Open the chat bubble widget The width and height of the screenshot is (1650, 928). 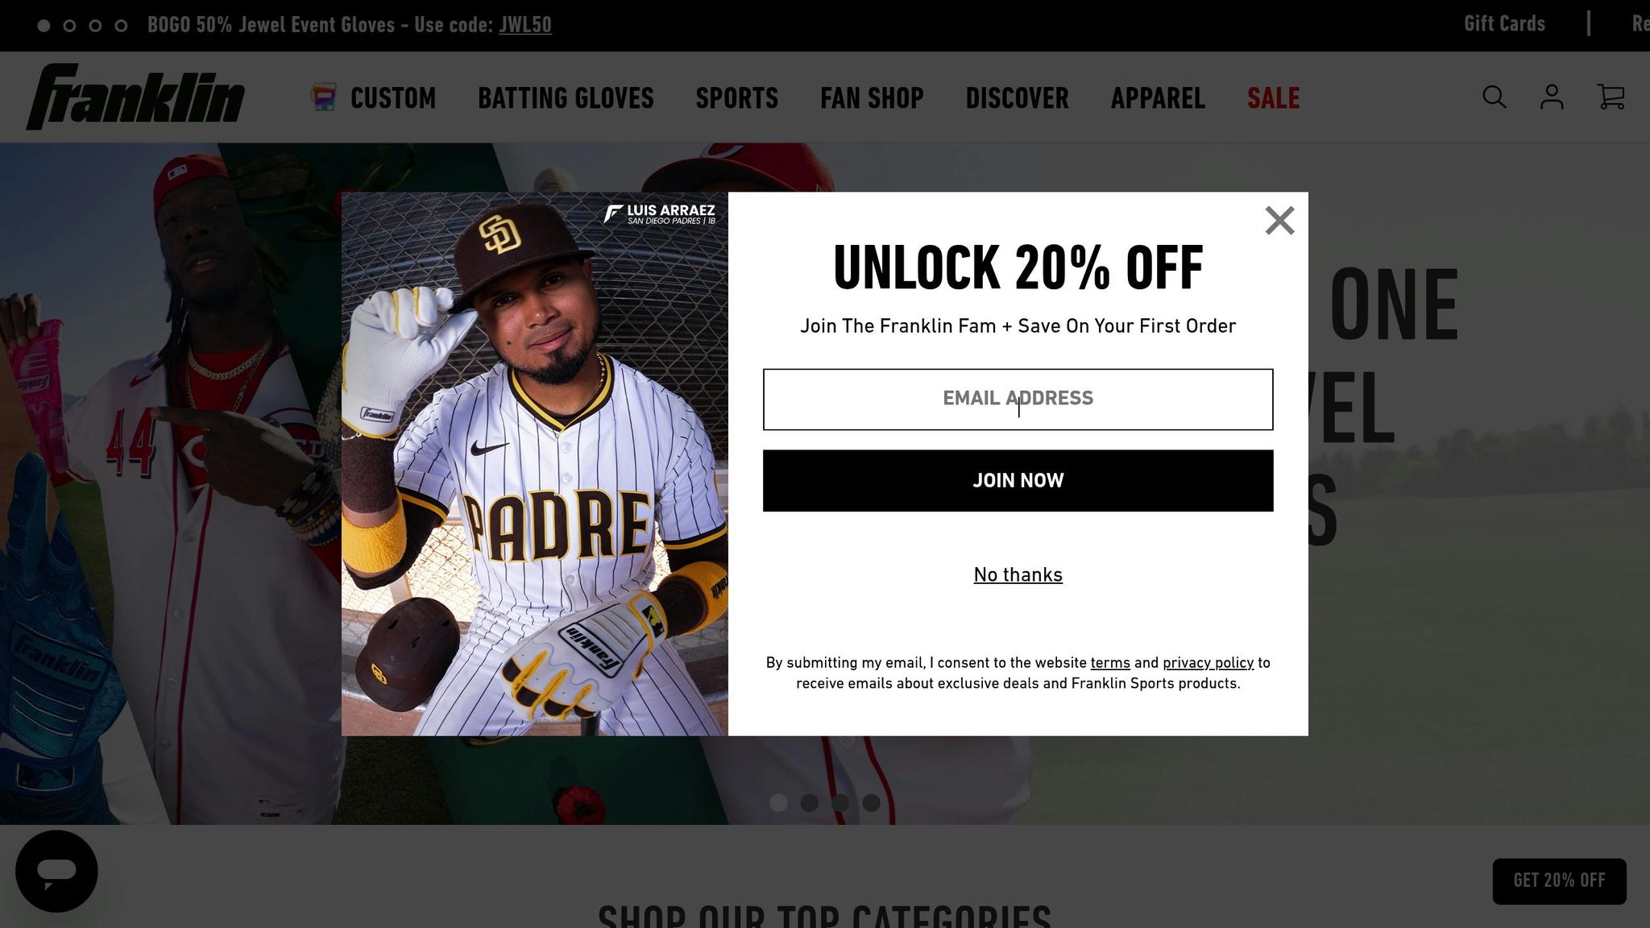tap(56, 871)
